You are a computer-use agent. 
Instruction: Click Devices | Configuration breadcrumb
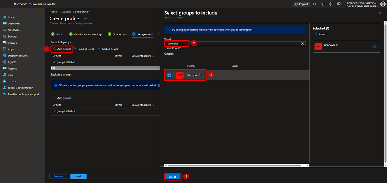(76, 12)
